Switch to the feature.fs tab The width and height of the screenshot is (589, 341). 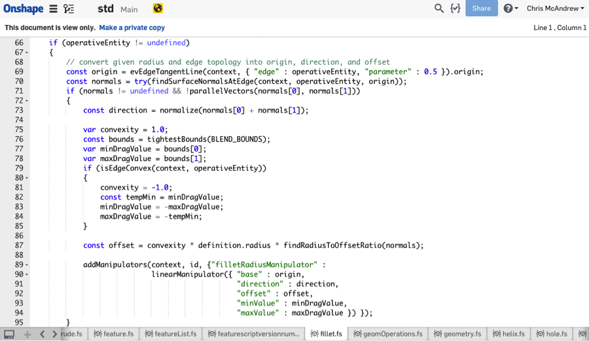(x=113, y=334)
